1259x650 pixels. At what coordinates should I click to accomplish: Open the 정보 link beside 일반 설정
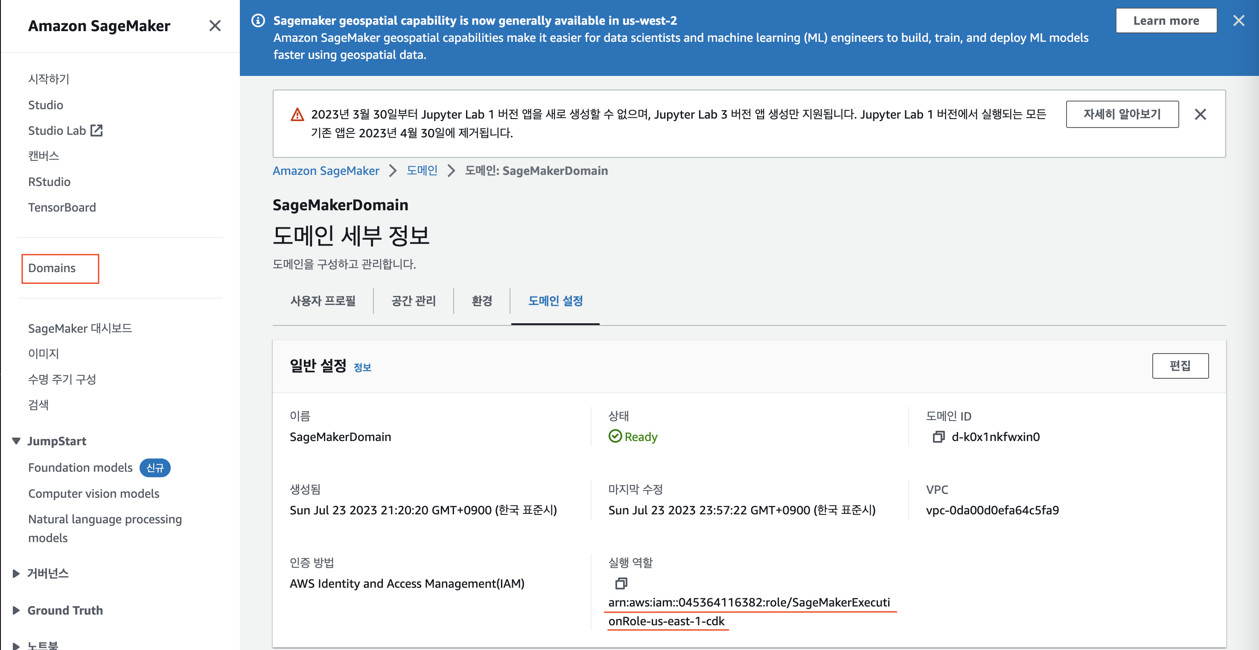pyautogui.click(x=362, y=367)
